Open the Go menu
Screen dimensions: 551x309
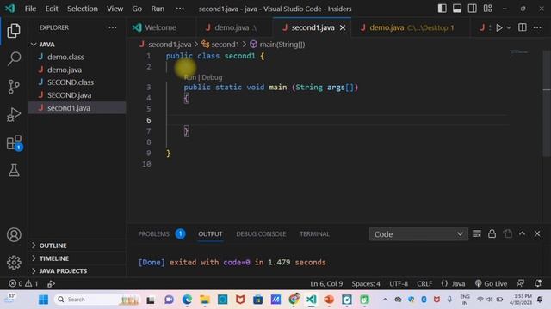click(x=137, y=9)
